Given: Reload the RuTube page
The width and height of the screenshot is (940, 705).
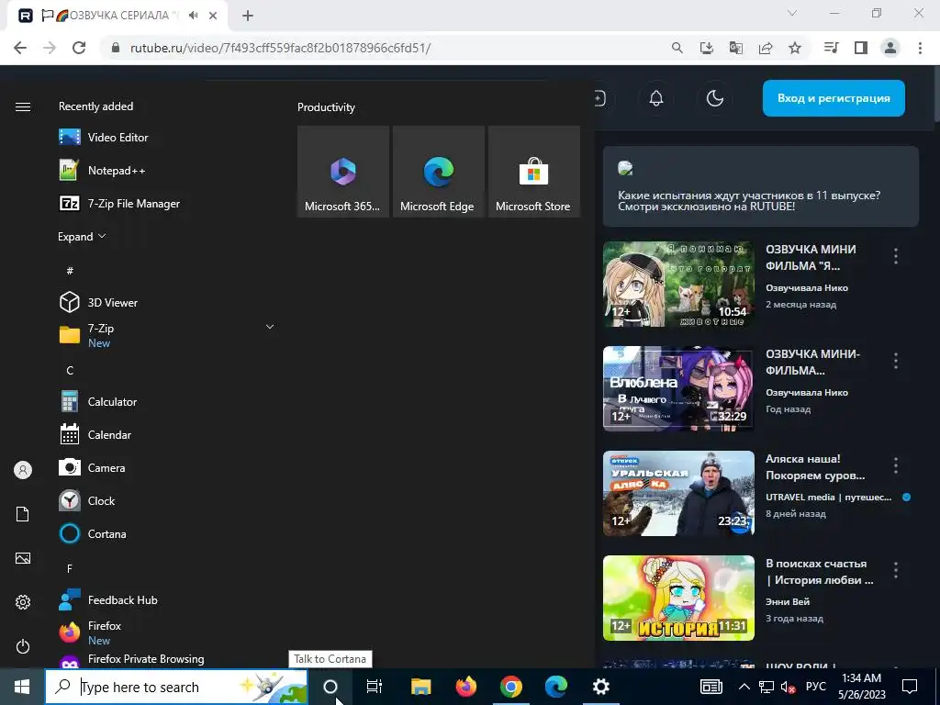Looking at the screenshot, I should click(x=79, y=48).
